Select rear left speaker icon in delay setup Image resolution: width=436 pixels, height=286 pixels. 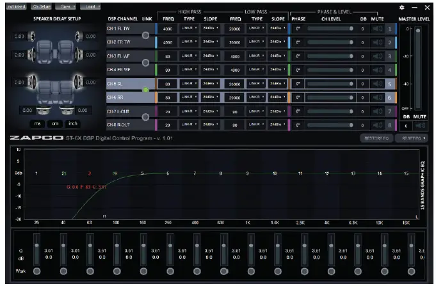tap(32, 82)
